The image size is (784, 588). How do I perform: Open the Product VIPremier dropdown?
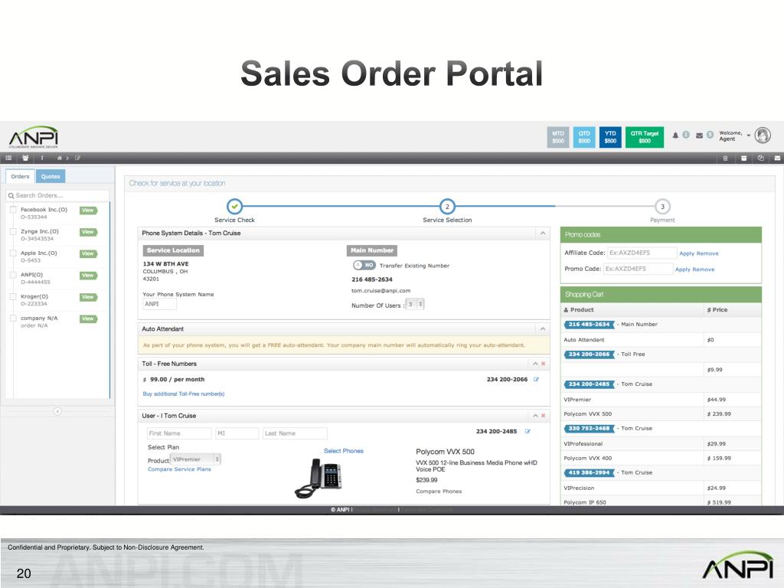coord(195,459)
